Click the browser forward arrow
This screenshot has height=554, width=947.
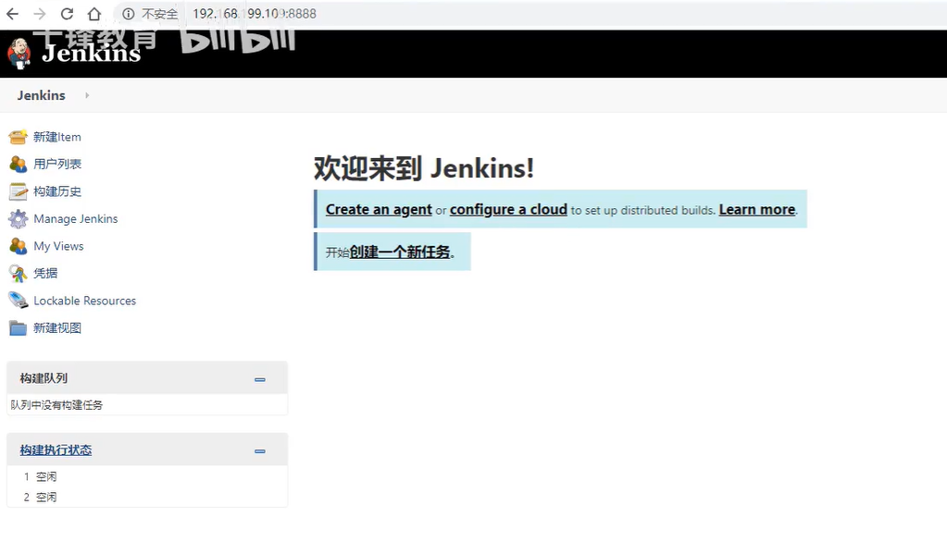click(x=39, y=13)
